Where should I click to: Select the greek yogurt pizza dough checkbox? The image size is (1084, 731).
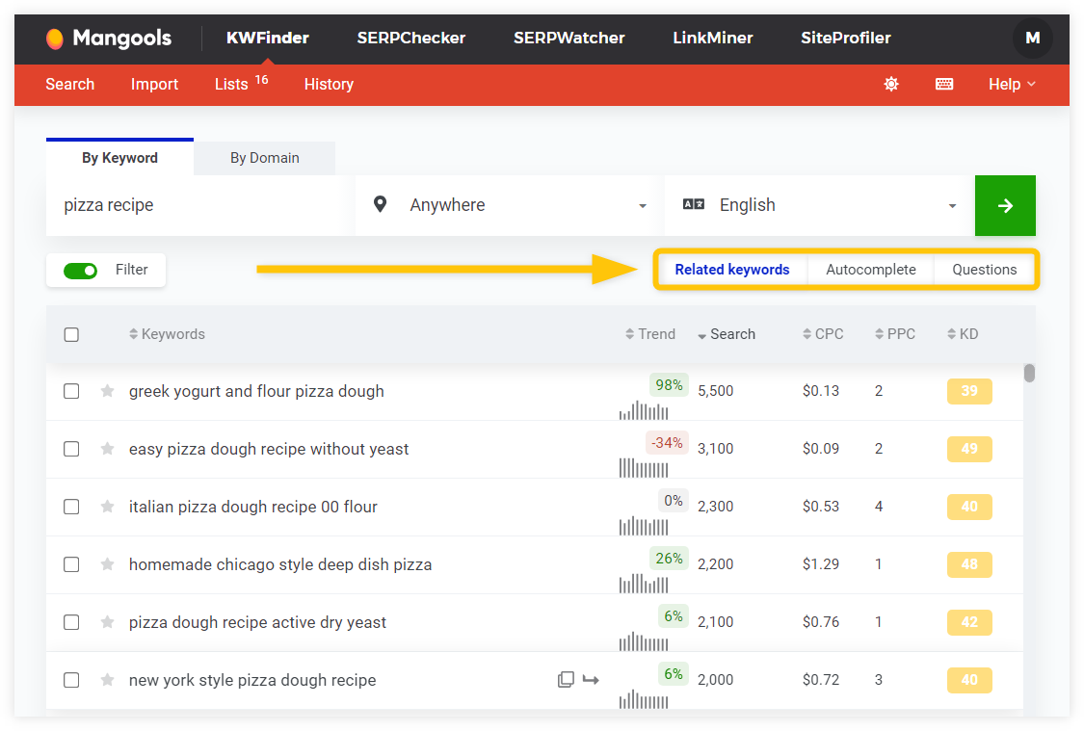(70, 391)
